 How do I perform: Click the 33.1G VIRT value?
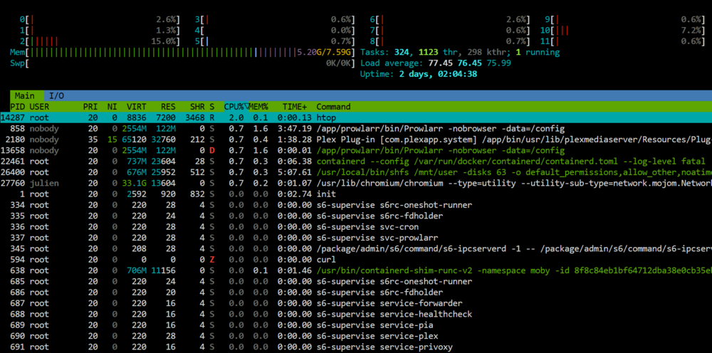[x=135, y=183]
